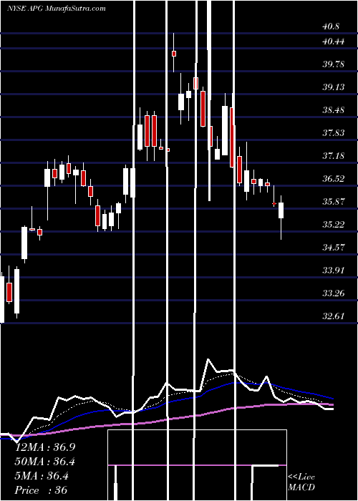Click the 37.83 price axis label
This screenshot has height=501, width=358.
pyautogui.click(x=334, y=133)
